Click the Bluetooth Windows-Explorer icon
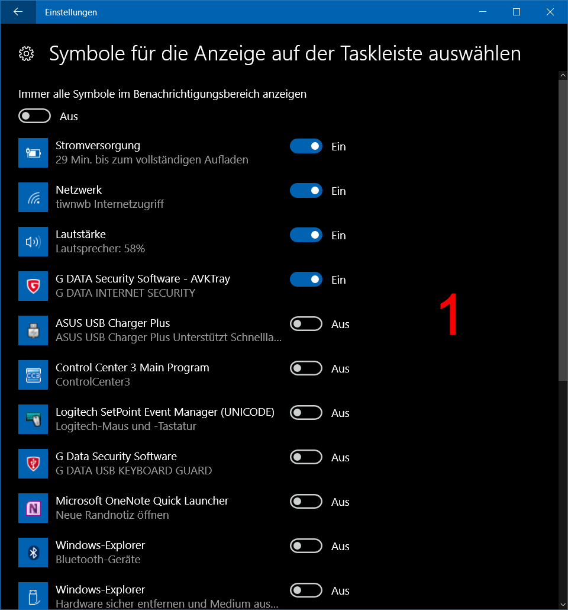The width and height of the screenshot is (568, 610). tap(33, 553)
